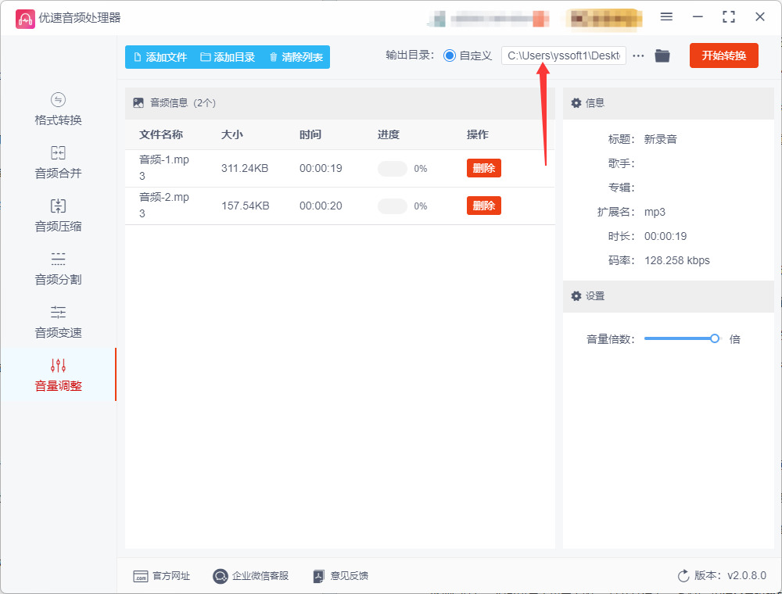Open the 音频压缩 audio compress icon
782x594 pixels.
pos(58,206)
